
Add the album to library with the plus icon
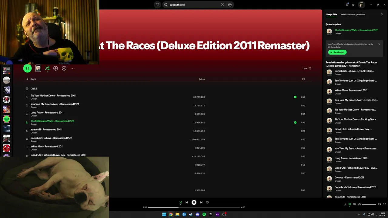click(55, 68)
